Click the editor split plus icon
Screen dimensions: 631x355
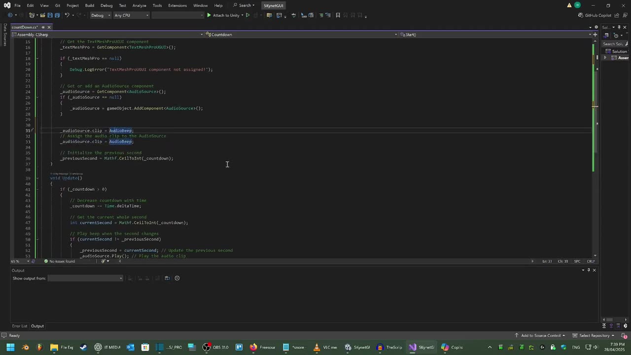(595, 35)
